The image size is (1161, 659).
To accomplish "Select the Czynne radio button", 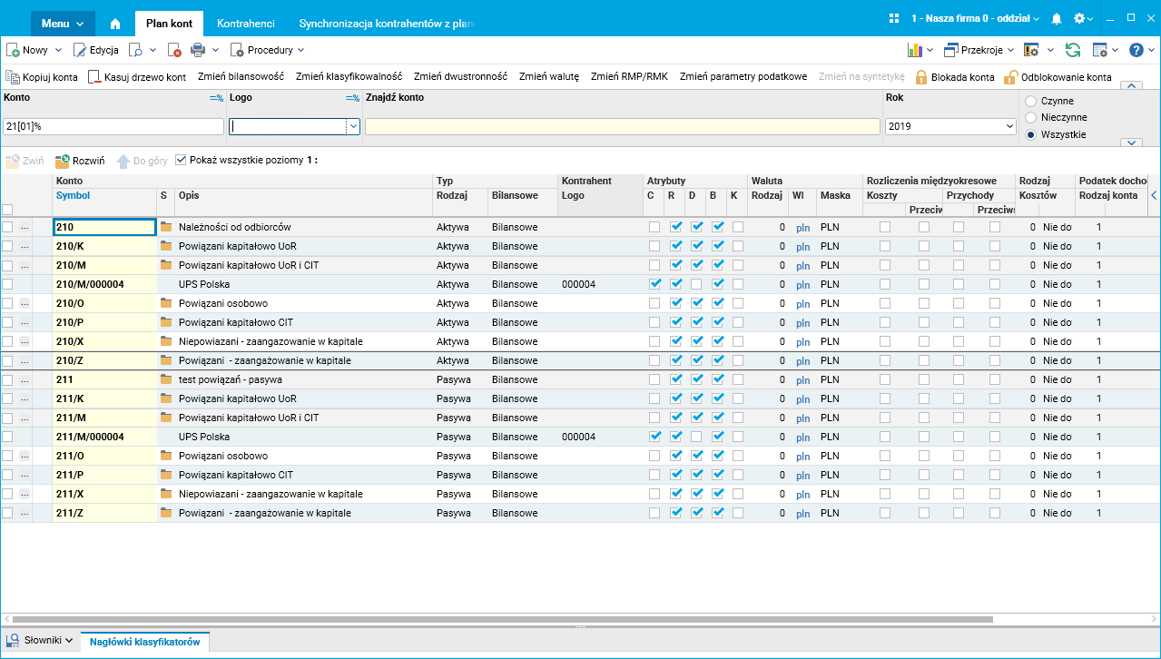I will pyautogui.click(x=1030, y=101).
